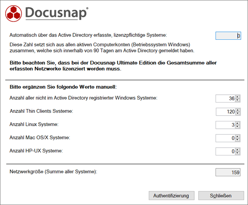This screenshot has width=248, height=205.
Task: Click the 'Netzwerkgröße (Summe aller Systeme):' label
Action: 53,172
